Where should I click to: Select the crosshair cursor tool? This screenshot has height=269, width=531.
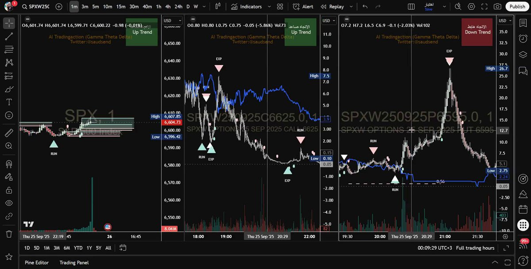(9, 23)
